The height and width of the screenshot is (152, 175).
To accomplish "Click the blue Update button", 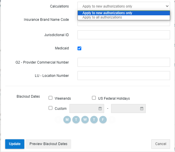I will coord(14,144).
